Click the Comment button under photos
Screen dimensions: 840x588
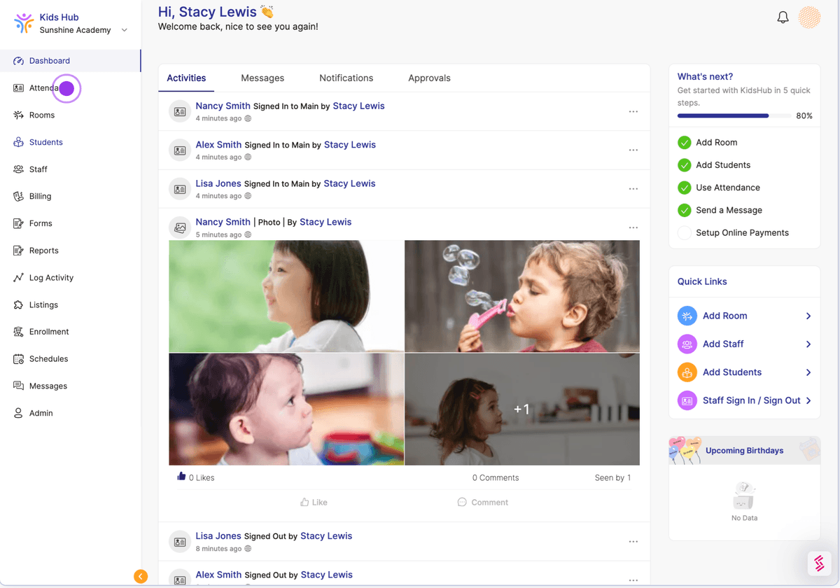click(482, 502)
